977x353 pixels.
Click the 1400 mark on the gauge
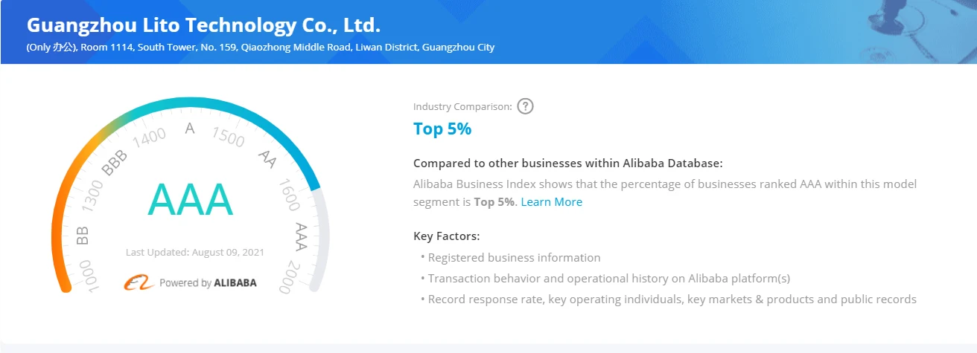[148, 136]
